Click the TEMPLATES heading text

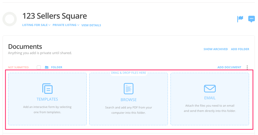tap(47, 99)
